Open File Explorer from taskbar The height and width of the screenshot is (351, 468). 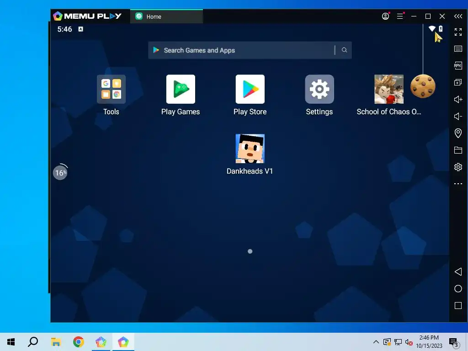[x=56, y=342]
